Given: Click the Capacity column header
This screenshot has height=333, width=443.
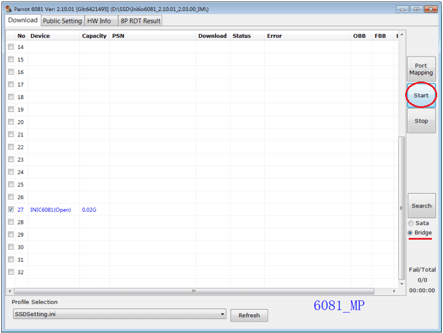Looking at the screenshot, I should point(94,36).
